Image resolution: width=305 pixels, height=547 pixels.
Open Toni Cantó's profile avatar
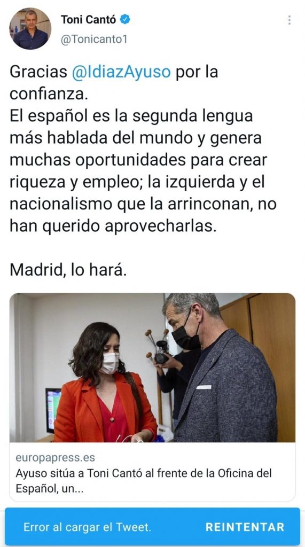[x=30, y=29]
